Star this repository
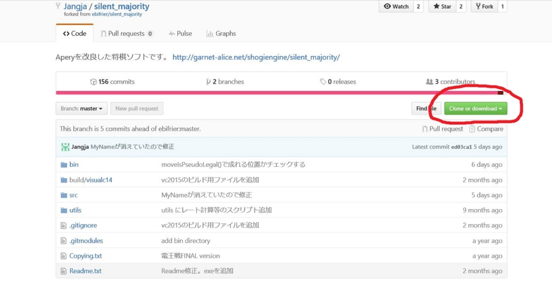 pos(442,6)
